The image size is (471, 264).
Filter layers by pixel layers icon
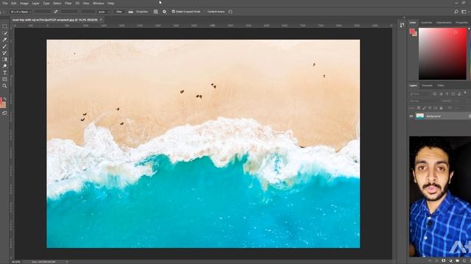(435, 94)
